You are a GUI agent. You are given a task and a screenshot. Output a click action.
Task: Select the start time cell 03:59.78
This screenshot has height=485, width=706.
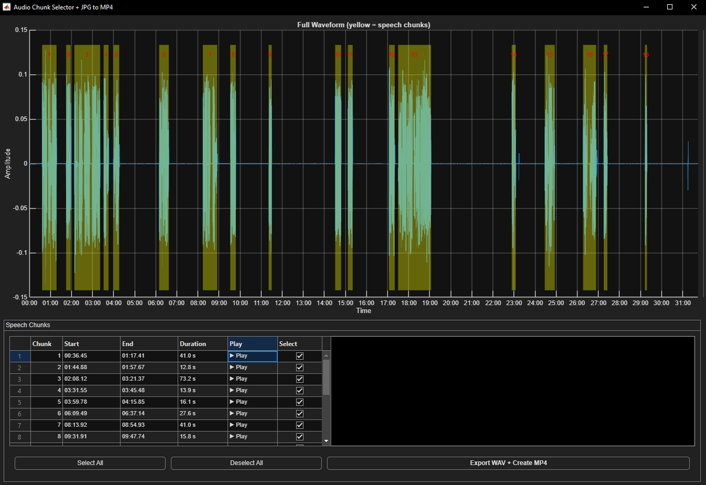point(91,402)
